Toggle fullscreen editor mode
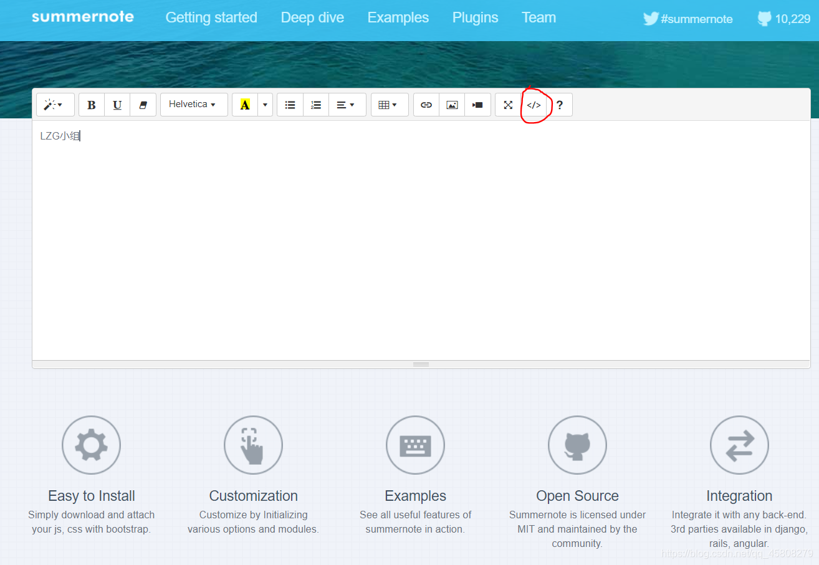 508,105
